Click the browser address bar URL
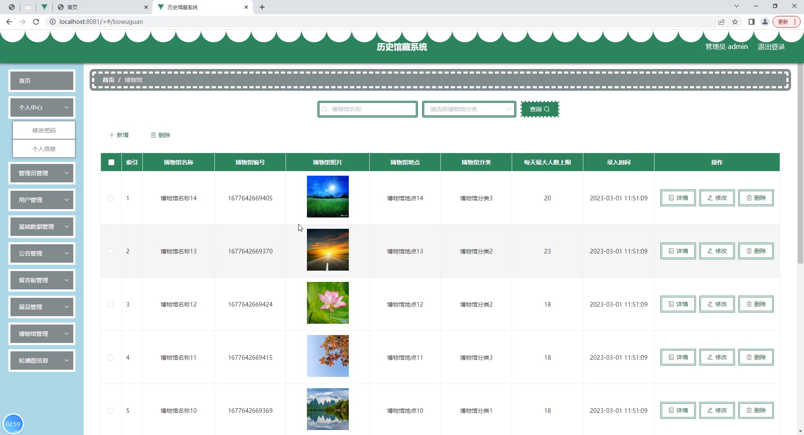Viewport: 804px width, 435px height. point(101,22)
